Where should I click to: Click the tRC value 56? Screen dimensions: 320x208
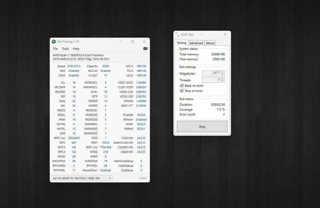click(74, 106)
